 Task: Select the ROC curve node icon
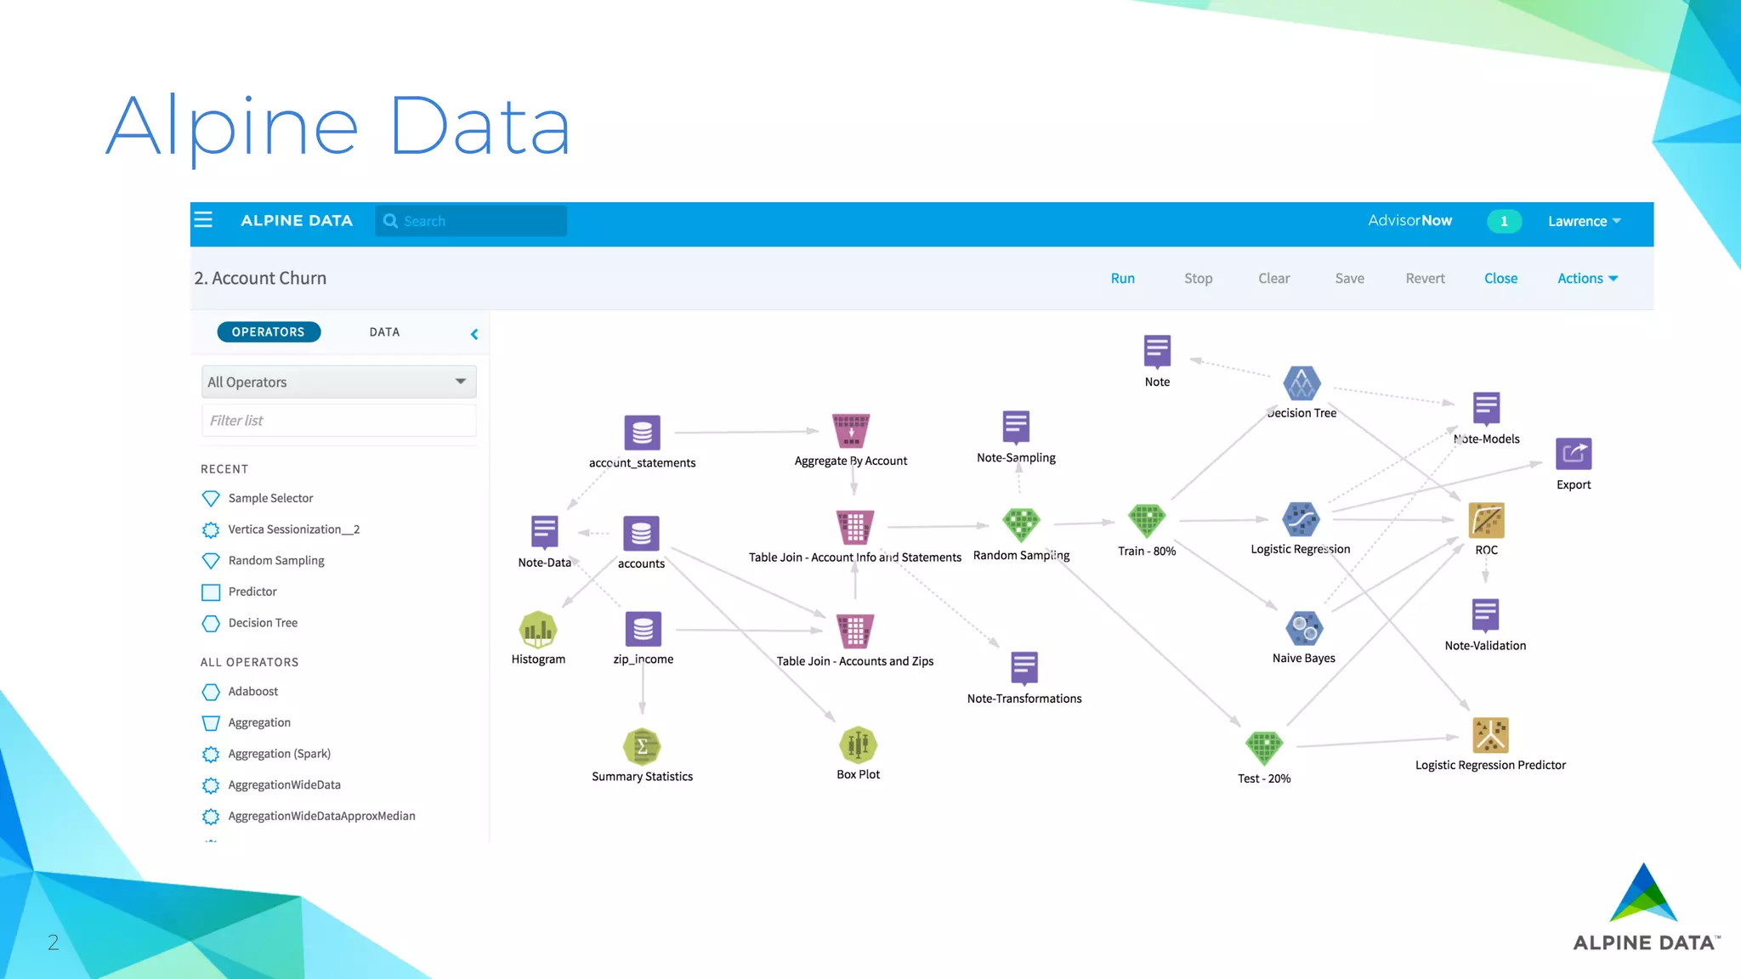[x=1486, y=520]
